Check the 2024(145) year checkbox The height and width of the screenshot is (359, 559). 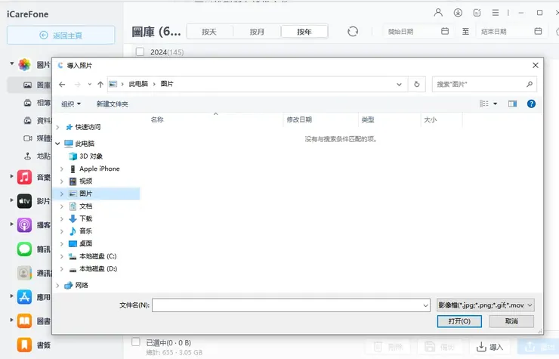140,51
